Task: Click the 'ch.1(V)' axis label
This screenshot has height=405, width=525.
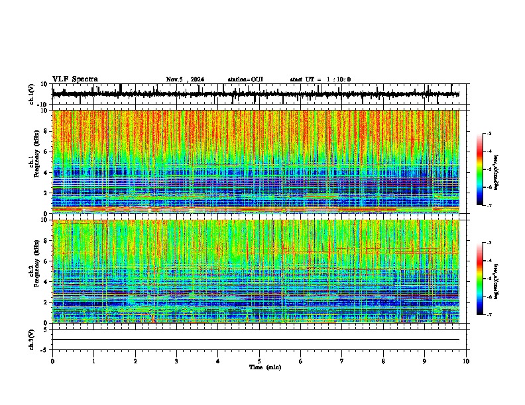Action: 32,94
